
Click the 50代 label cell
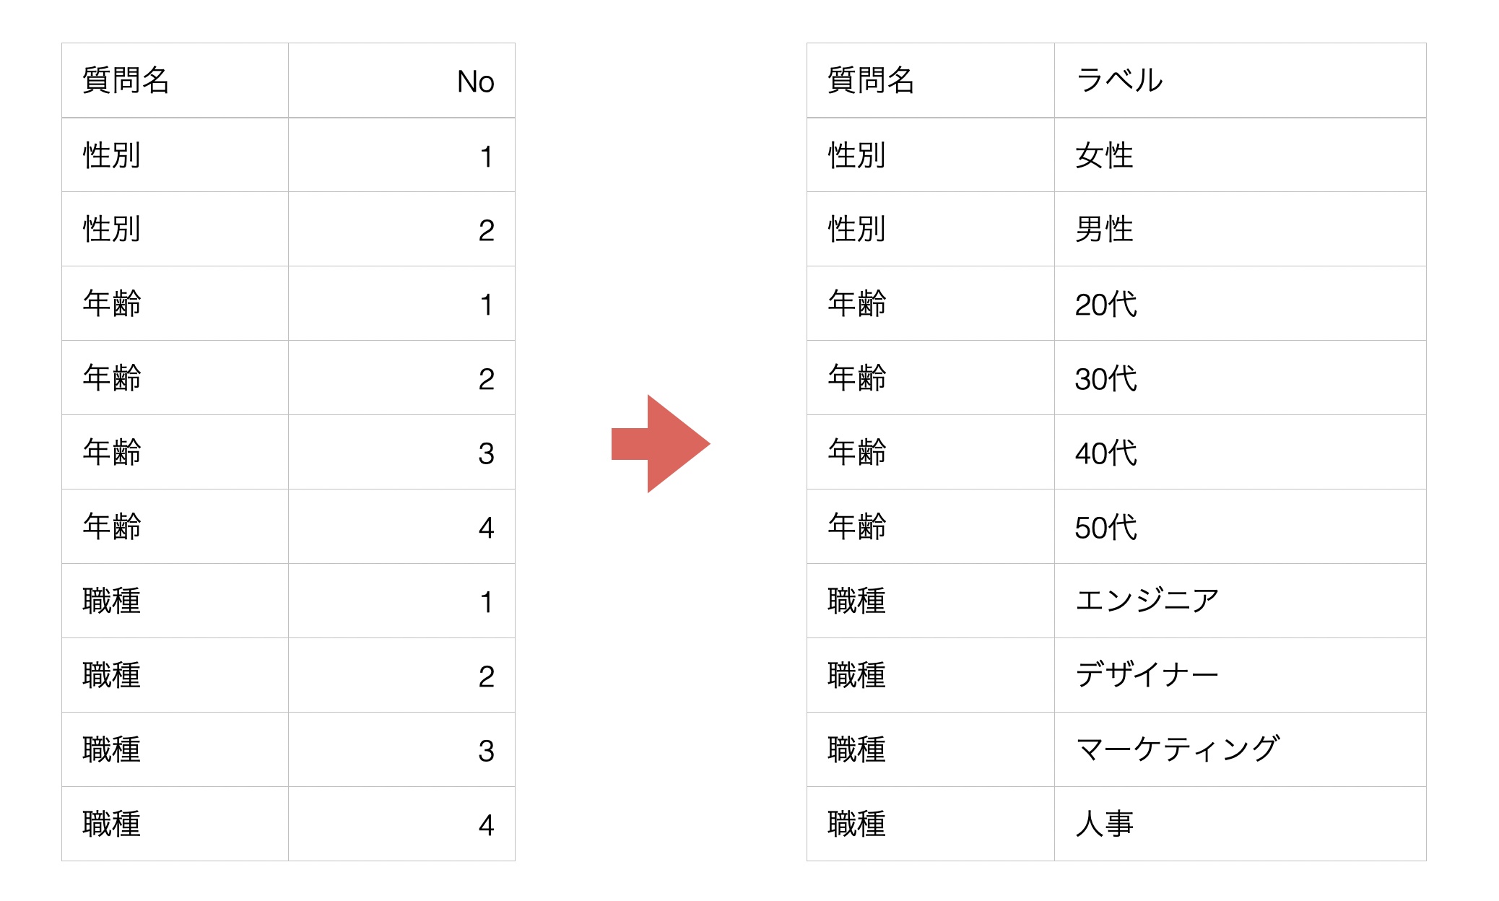(x=1240, y=526)
